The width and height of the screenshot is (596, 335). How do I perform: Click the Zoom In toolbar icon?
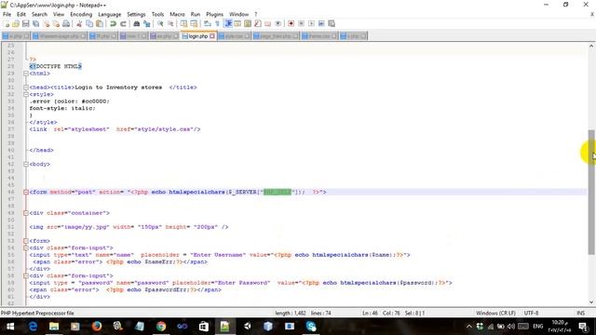point(160,23)
